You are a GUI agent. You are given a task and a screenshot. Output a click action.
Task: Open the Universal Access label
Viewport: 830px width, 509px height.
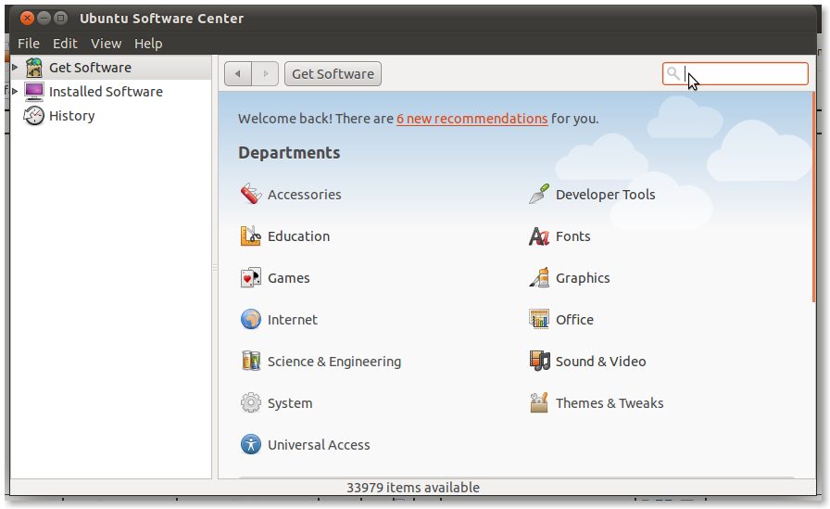pyautogui.click(x=319, y=444)
